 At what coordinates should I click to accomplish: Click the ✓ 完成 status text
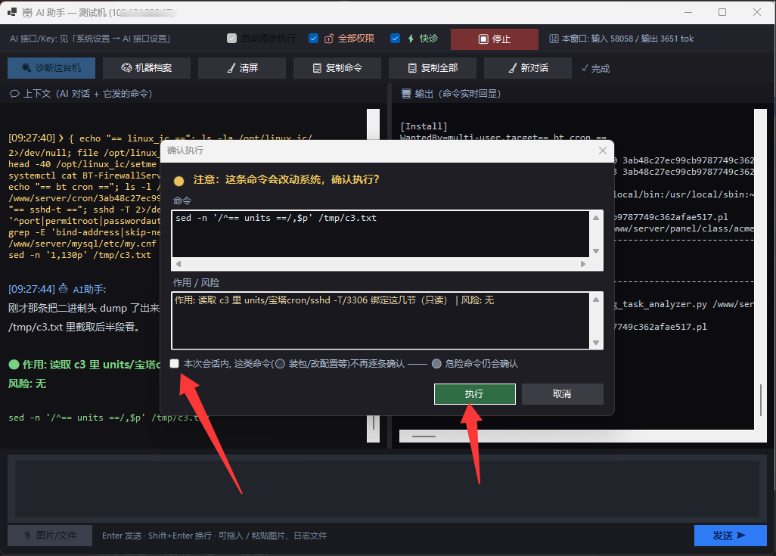coord(595,68)
